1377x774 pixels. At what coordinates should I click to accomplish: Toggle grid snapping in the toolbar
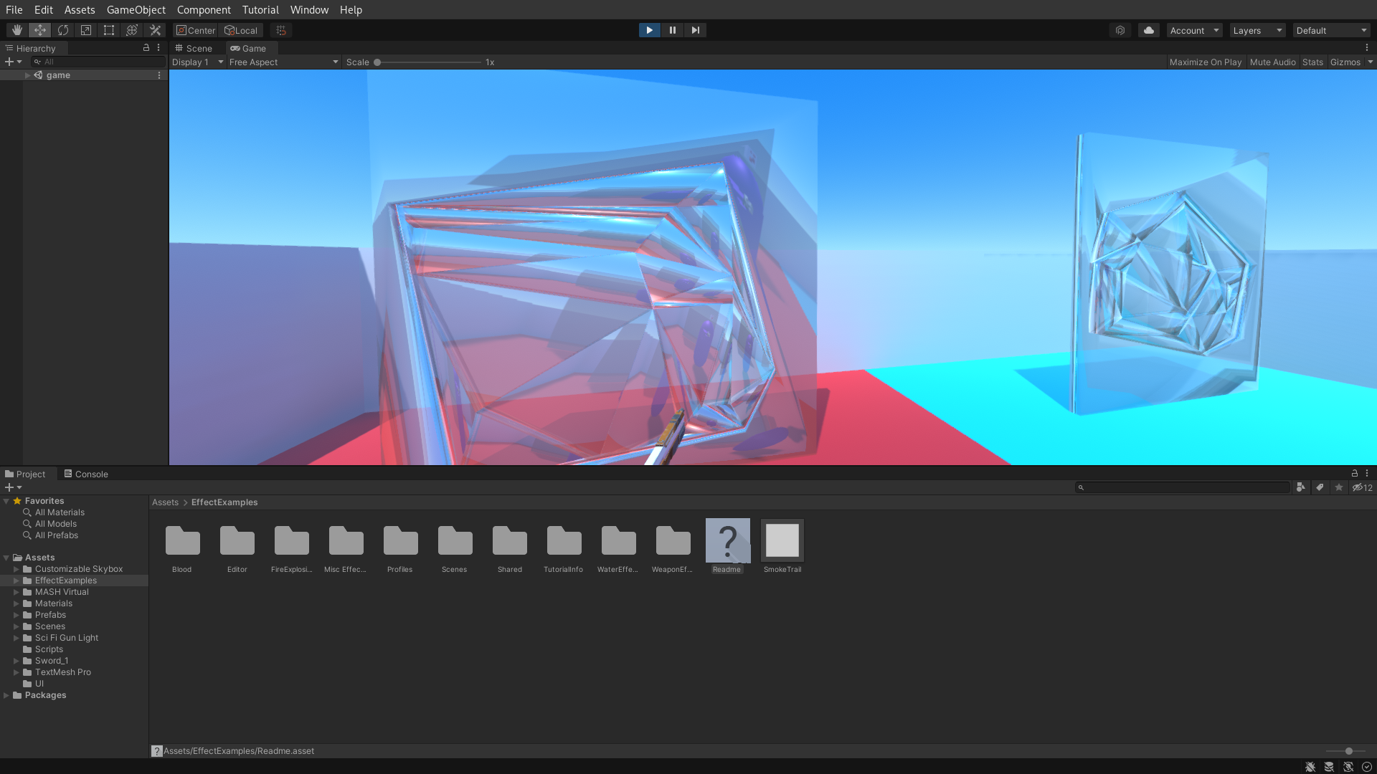click(280, 30)
